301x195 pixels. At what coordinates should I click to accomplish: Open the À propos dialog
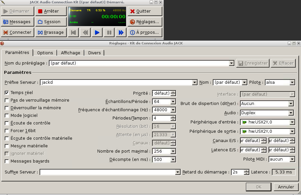(x=145, y=32)
